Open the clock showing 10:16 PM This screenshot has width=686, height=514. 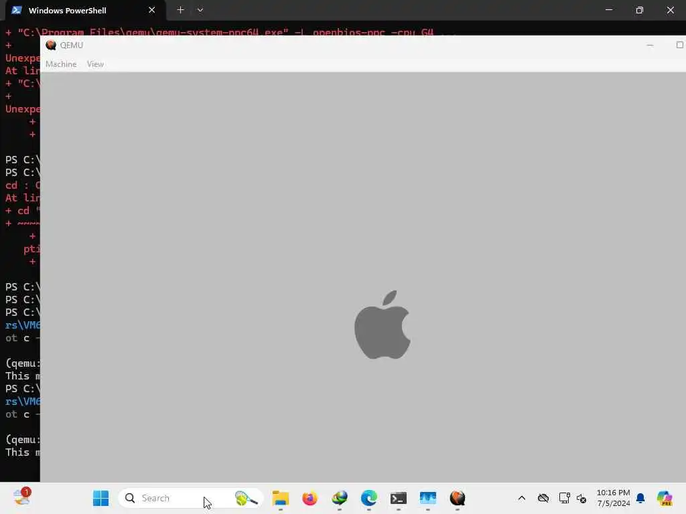pos(614,498)
